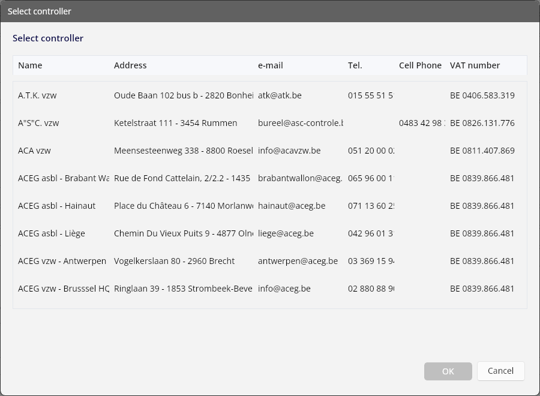540x396 pixels.
Task: Confirm selection with the OK button
Action: coord(448,371)
